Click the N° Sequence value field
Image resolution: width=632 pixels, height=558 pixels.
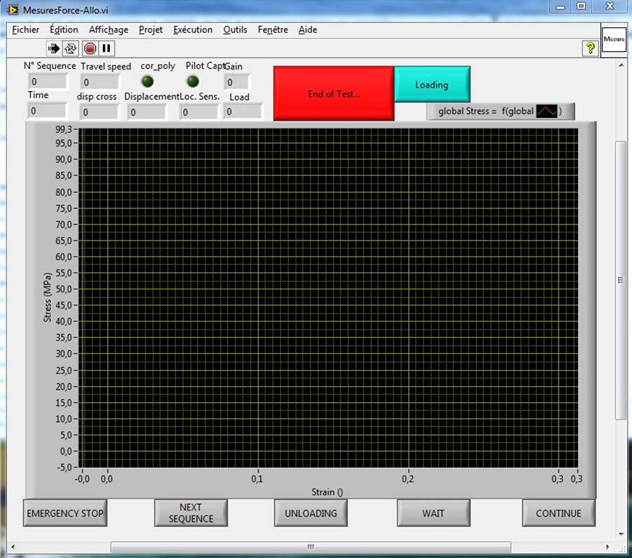click(x=48, y=81)
